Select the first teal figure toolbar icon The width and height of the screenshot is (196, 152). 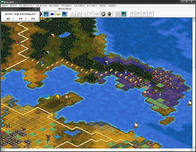click(x=46, y=14)
